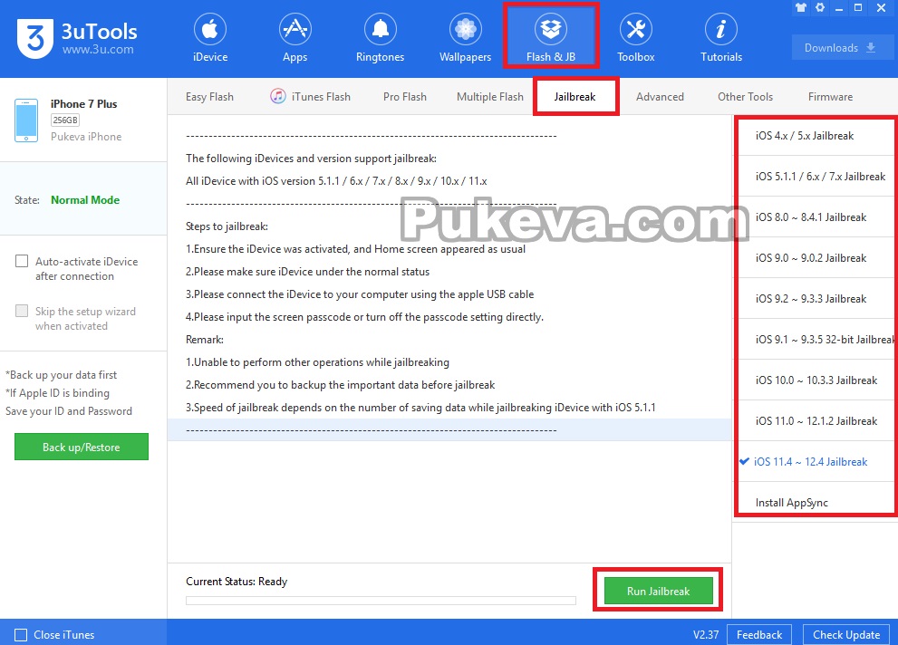Click the iPhone 7 Plus title text

(x=83, y=103)
